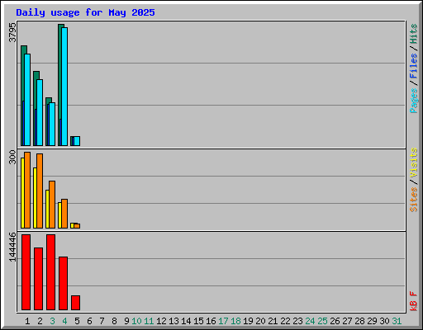Click the day 3 red KB bar
Image resolution: width=423 pixels, height=330 pixels.
50,272
